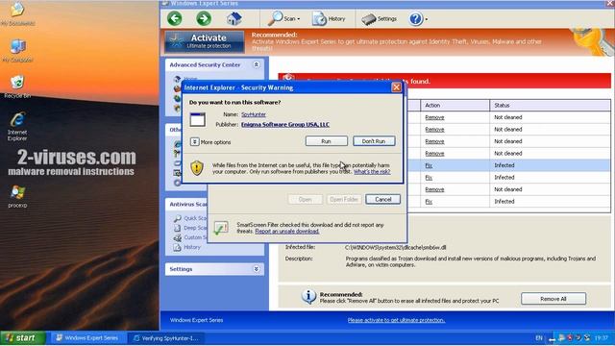Open History from the toolbar
Image resolution: width=615 pixels, height=346 pixels.
click(x=329, y=18)
